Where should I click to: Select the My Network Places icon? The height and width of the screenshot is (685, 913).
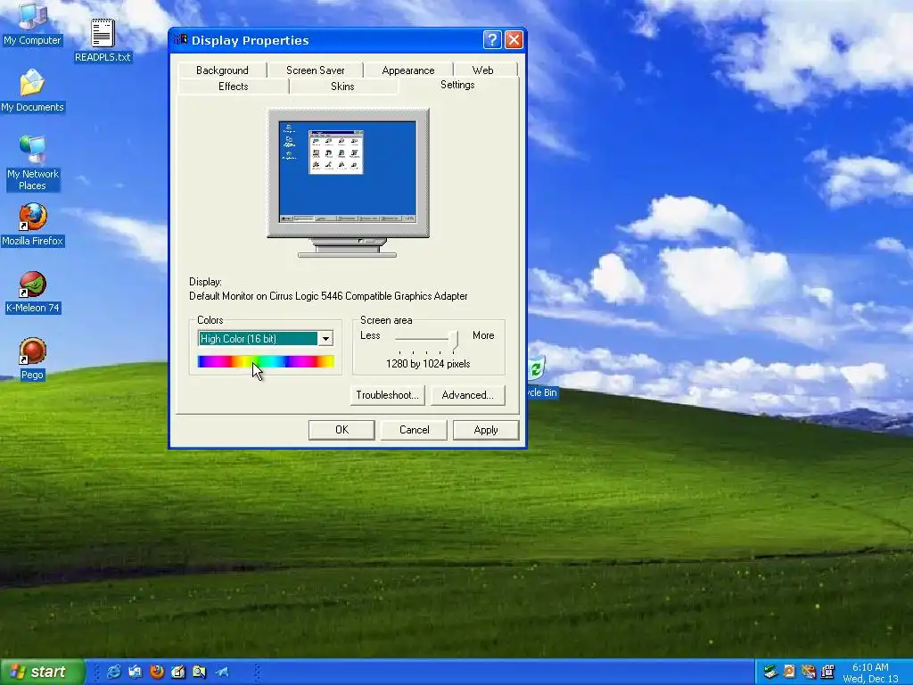click(32, 163)
